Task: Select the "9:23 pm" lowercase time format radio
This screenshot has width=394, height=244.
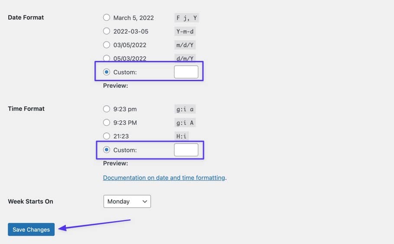Action: point(107,109)
